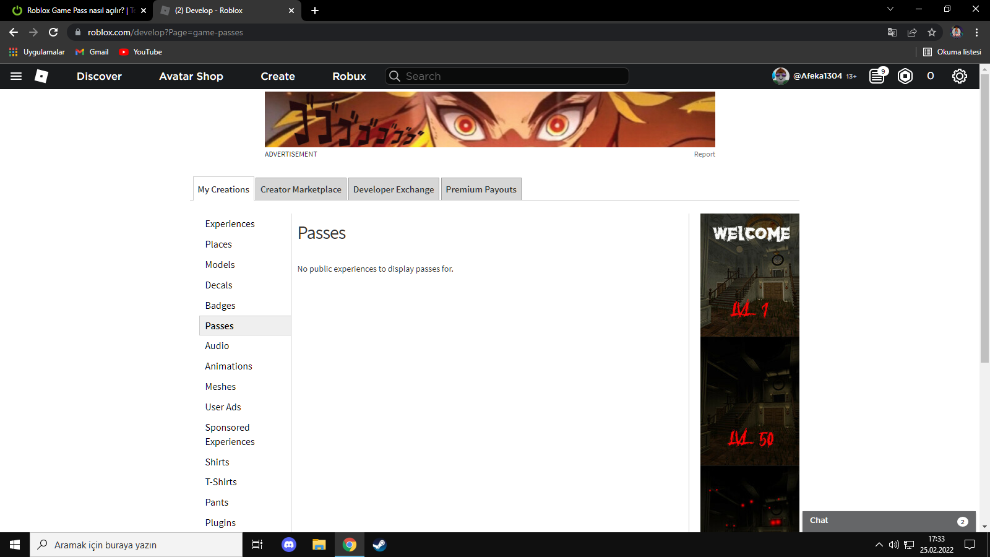Select T-Shirts in the creations sidebar
990x557 pixels.
(221, 482)
